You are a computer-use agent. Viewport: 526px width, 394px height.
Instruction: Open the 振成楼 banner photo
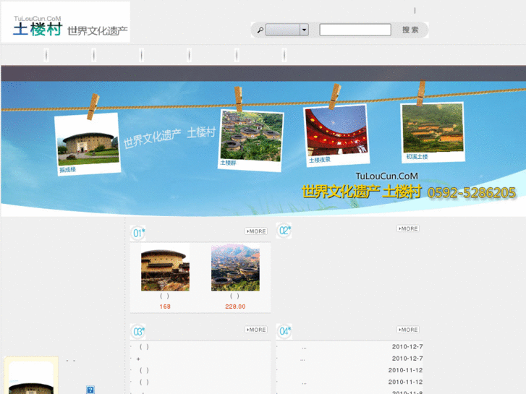point(88,144)
